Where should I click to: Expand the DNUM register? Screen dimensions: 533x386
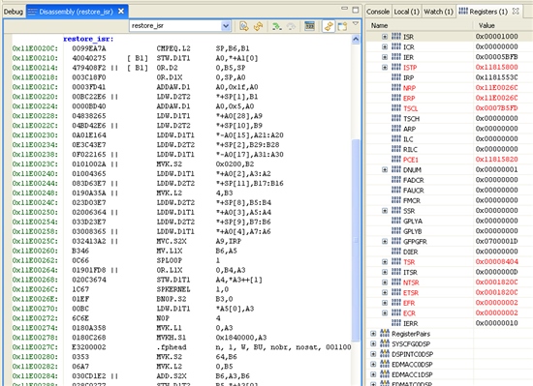point(385,169)
